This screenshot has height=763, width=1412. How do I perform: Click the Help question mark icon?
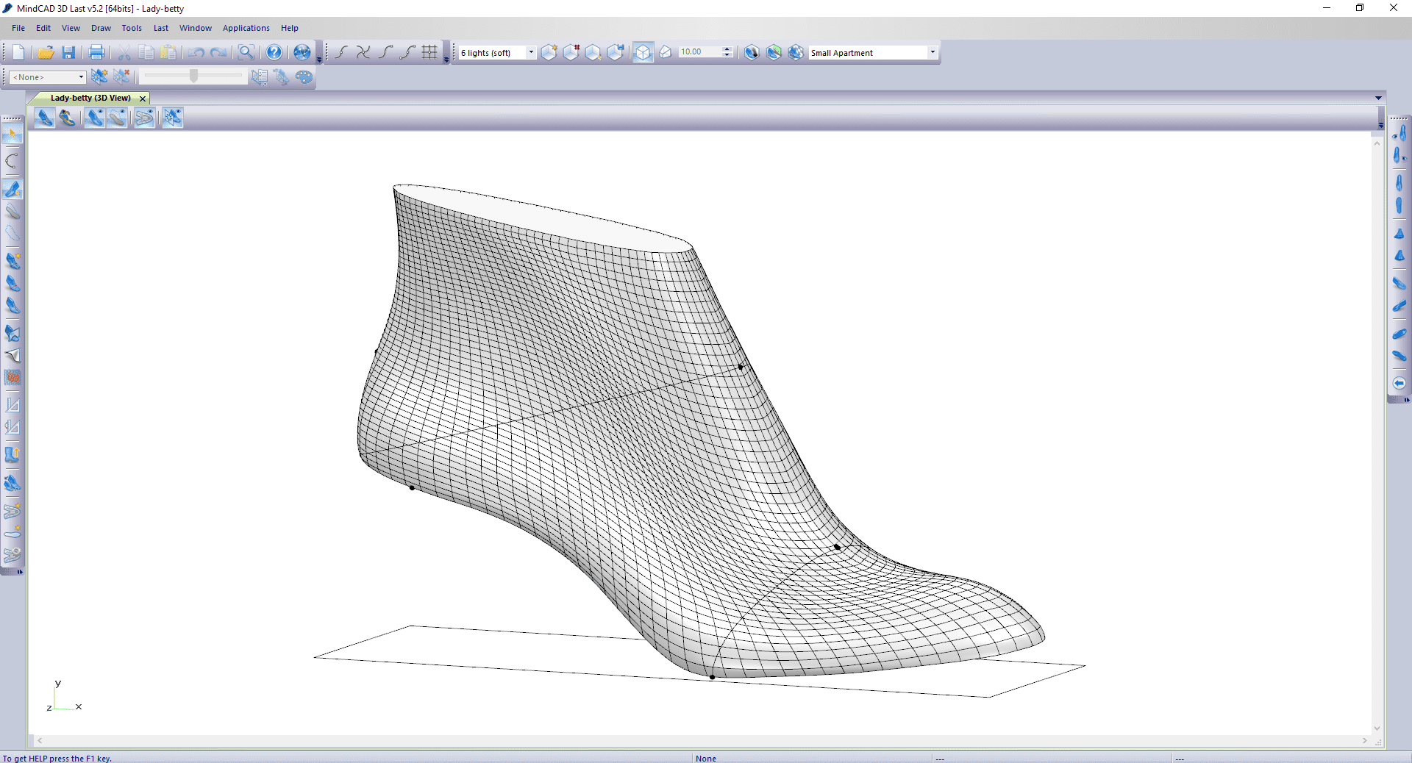click(x=274, y=52)
